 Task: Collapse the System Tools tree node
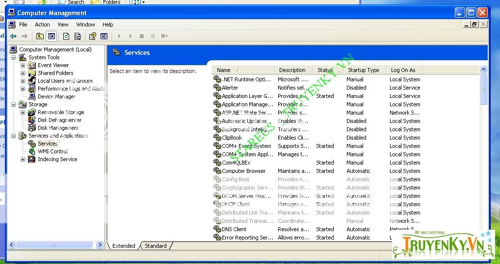click(x=13, y=57)
